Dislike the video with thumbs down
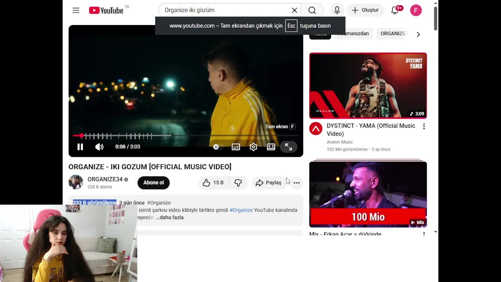Screen dimensions: 501x282 [x=238, y=183]
